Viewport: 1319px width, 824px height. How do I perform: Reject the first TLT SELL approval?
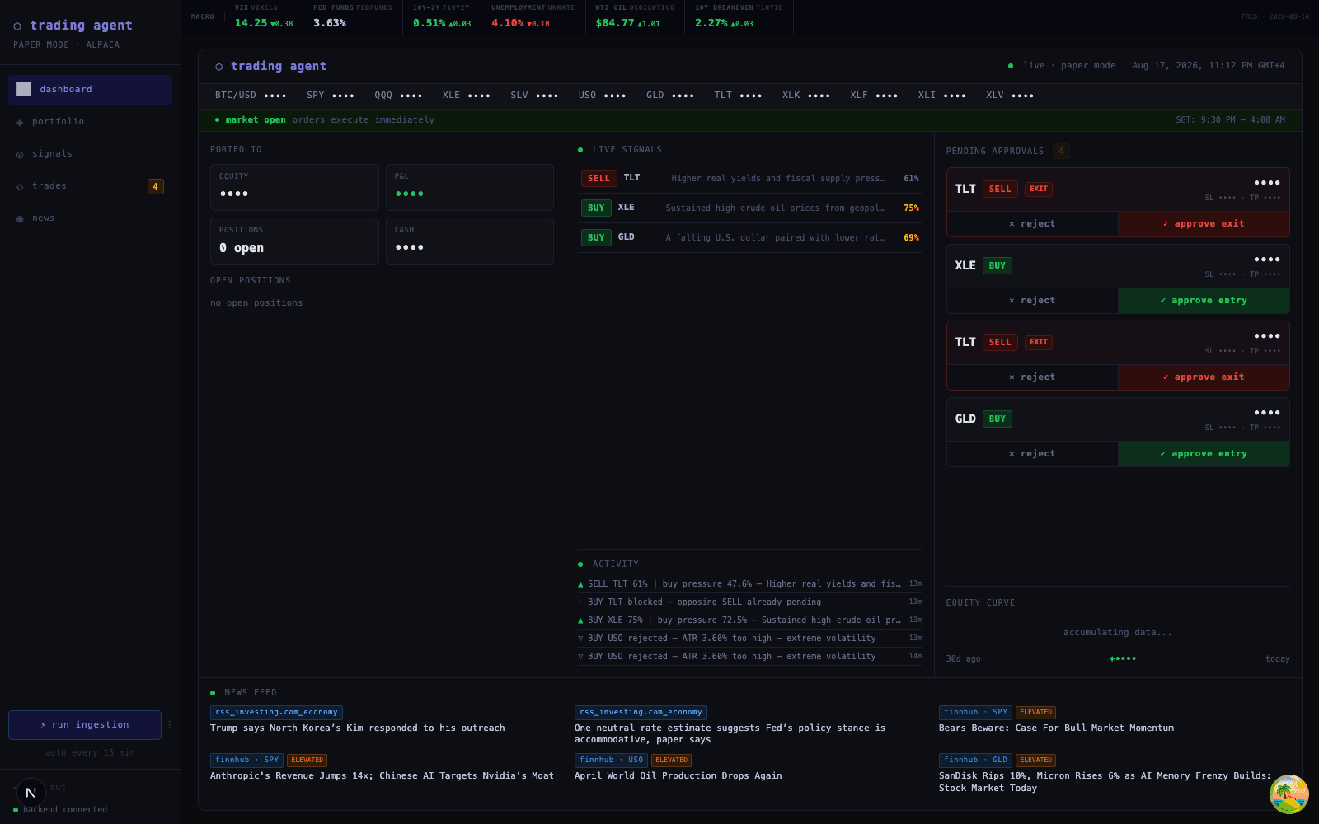pyautogui.click(x=1032, y=224)
